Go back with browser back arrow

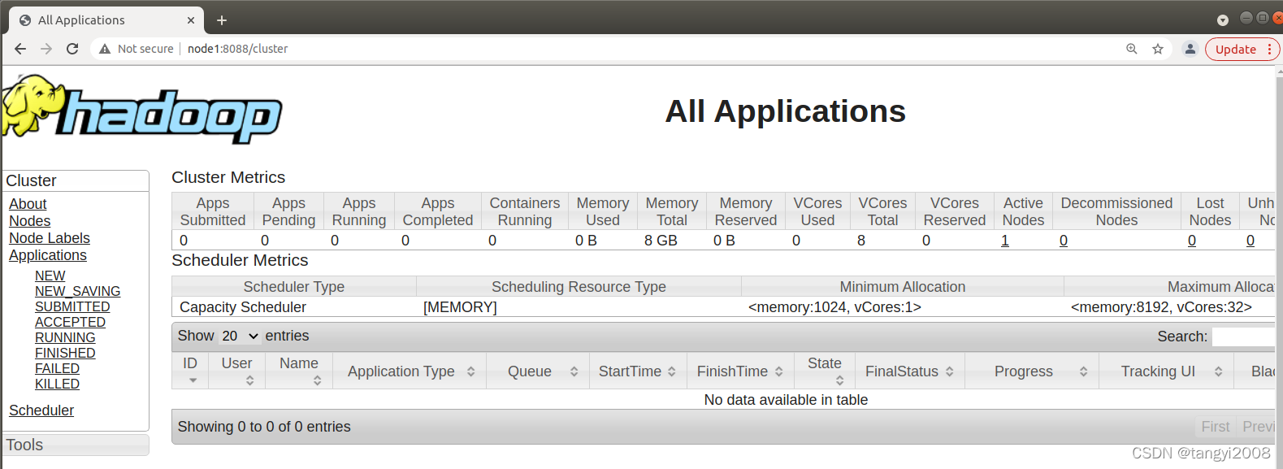[x=20, y=49]
